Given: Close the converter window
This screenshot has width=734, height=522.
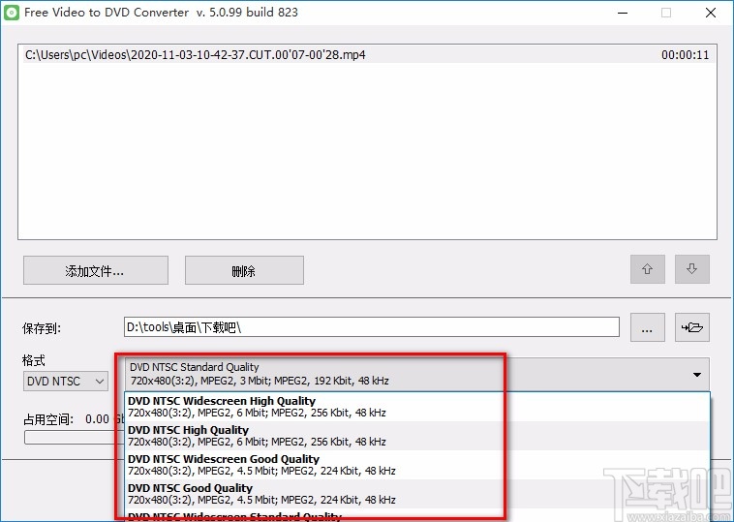Looking at the screenshot, I should pyautogui.click(x=711, y=13).
